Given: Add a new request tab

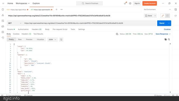Looking at the screenshot, I should [56, 10].
